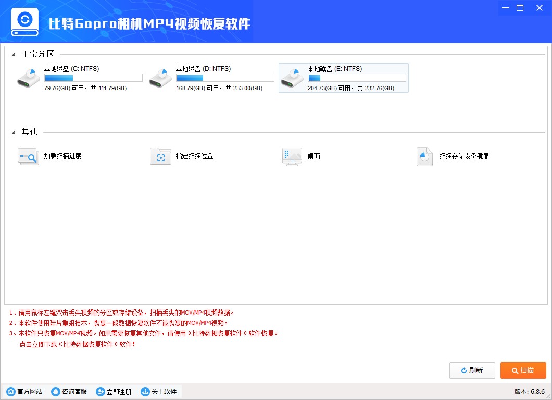This screenshot has width=552, height=400.
Task: Click the 其他 heading
Action: point(30,132)
